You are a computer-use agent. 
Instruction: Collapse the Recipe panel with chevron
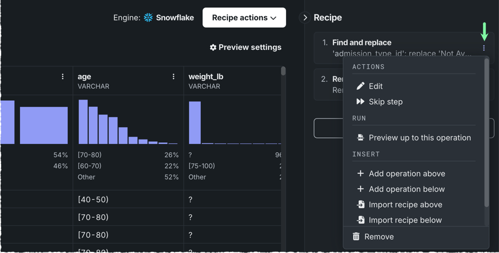click(x=305, y=18)
